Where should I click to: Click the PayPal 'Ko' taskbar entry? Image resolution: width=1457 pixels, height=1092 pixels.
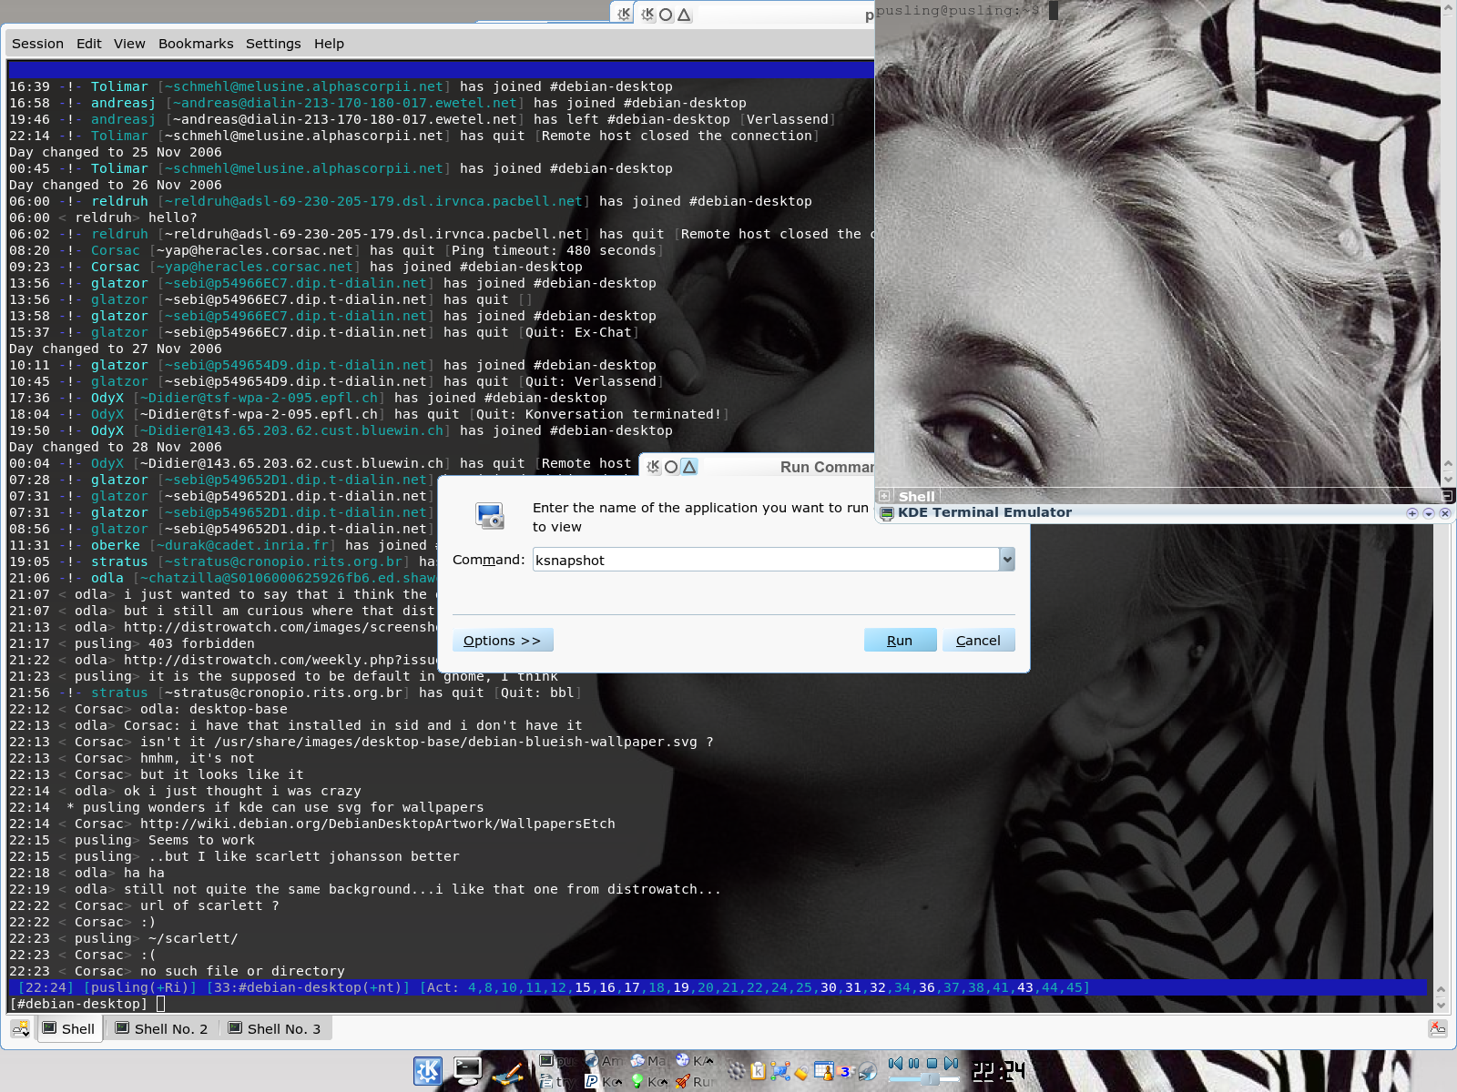tap(603, 1081)
